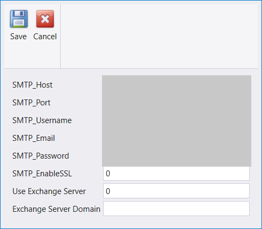Click the Save floppy disk icon

click(19, 19)
